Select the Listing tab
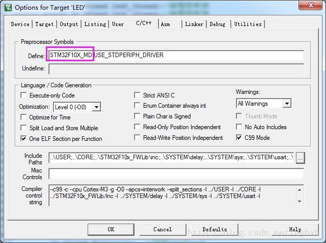Image resolution: width=326 pixels, height=243 pixels. click(x=95, y=24)
